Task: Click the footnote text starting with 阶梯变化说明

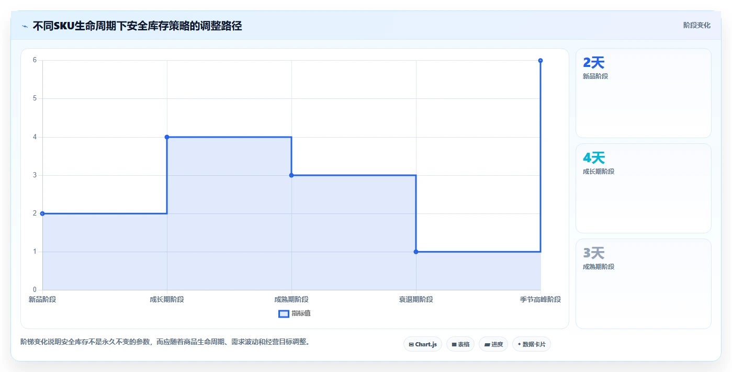Action: click(x=166, y=342)
